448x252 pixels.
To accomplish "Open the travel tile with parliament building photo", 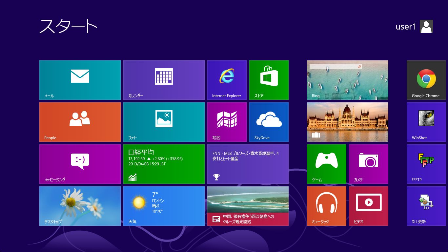I will pyautogui.click(x=348, y=122).
